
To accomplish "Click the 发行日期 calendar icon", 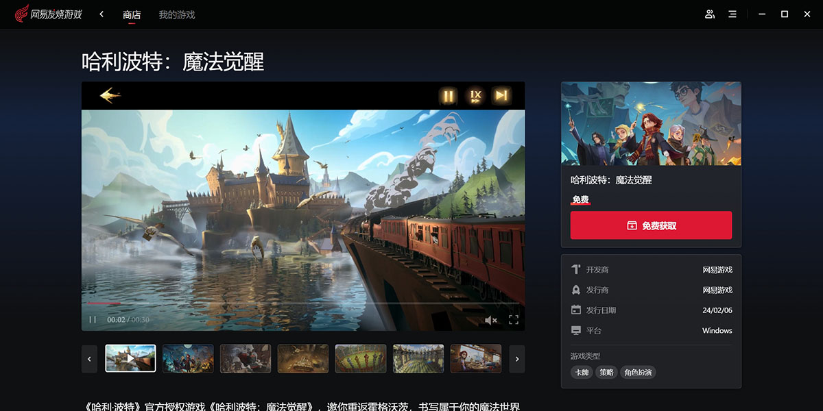I will click(x=576, y=310).
